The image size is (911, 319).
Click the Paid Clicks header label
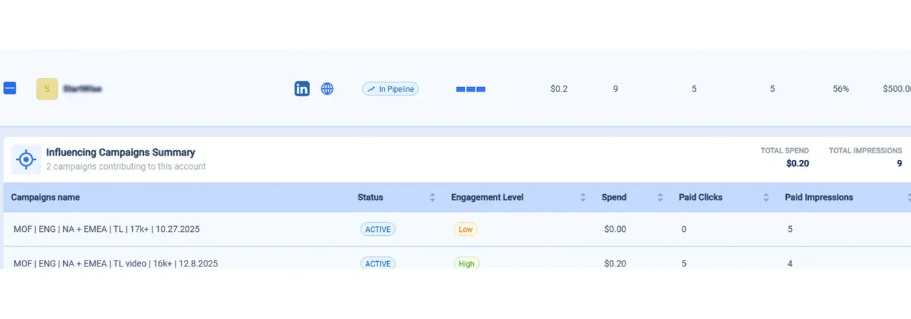pyautogui.click(x=700, y=198)
